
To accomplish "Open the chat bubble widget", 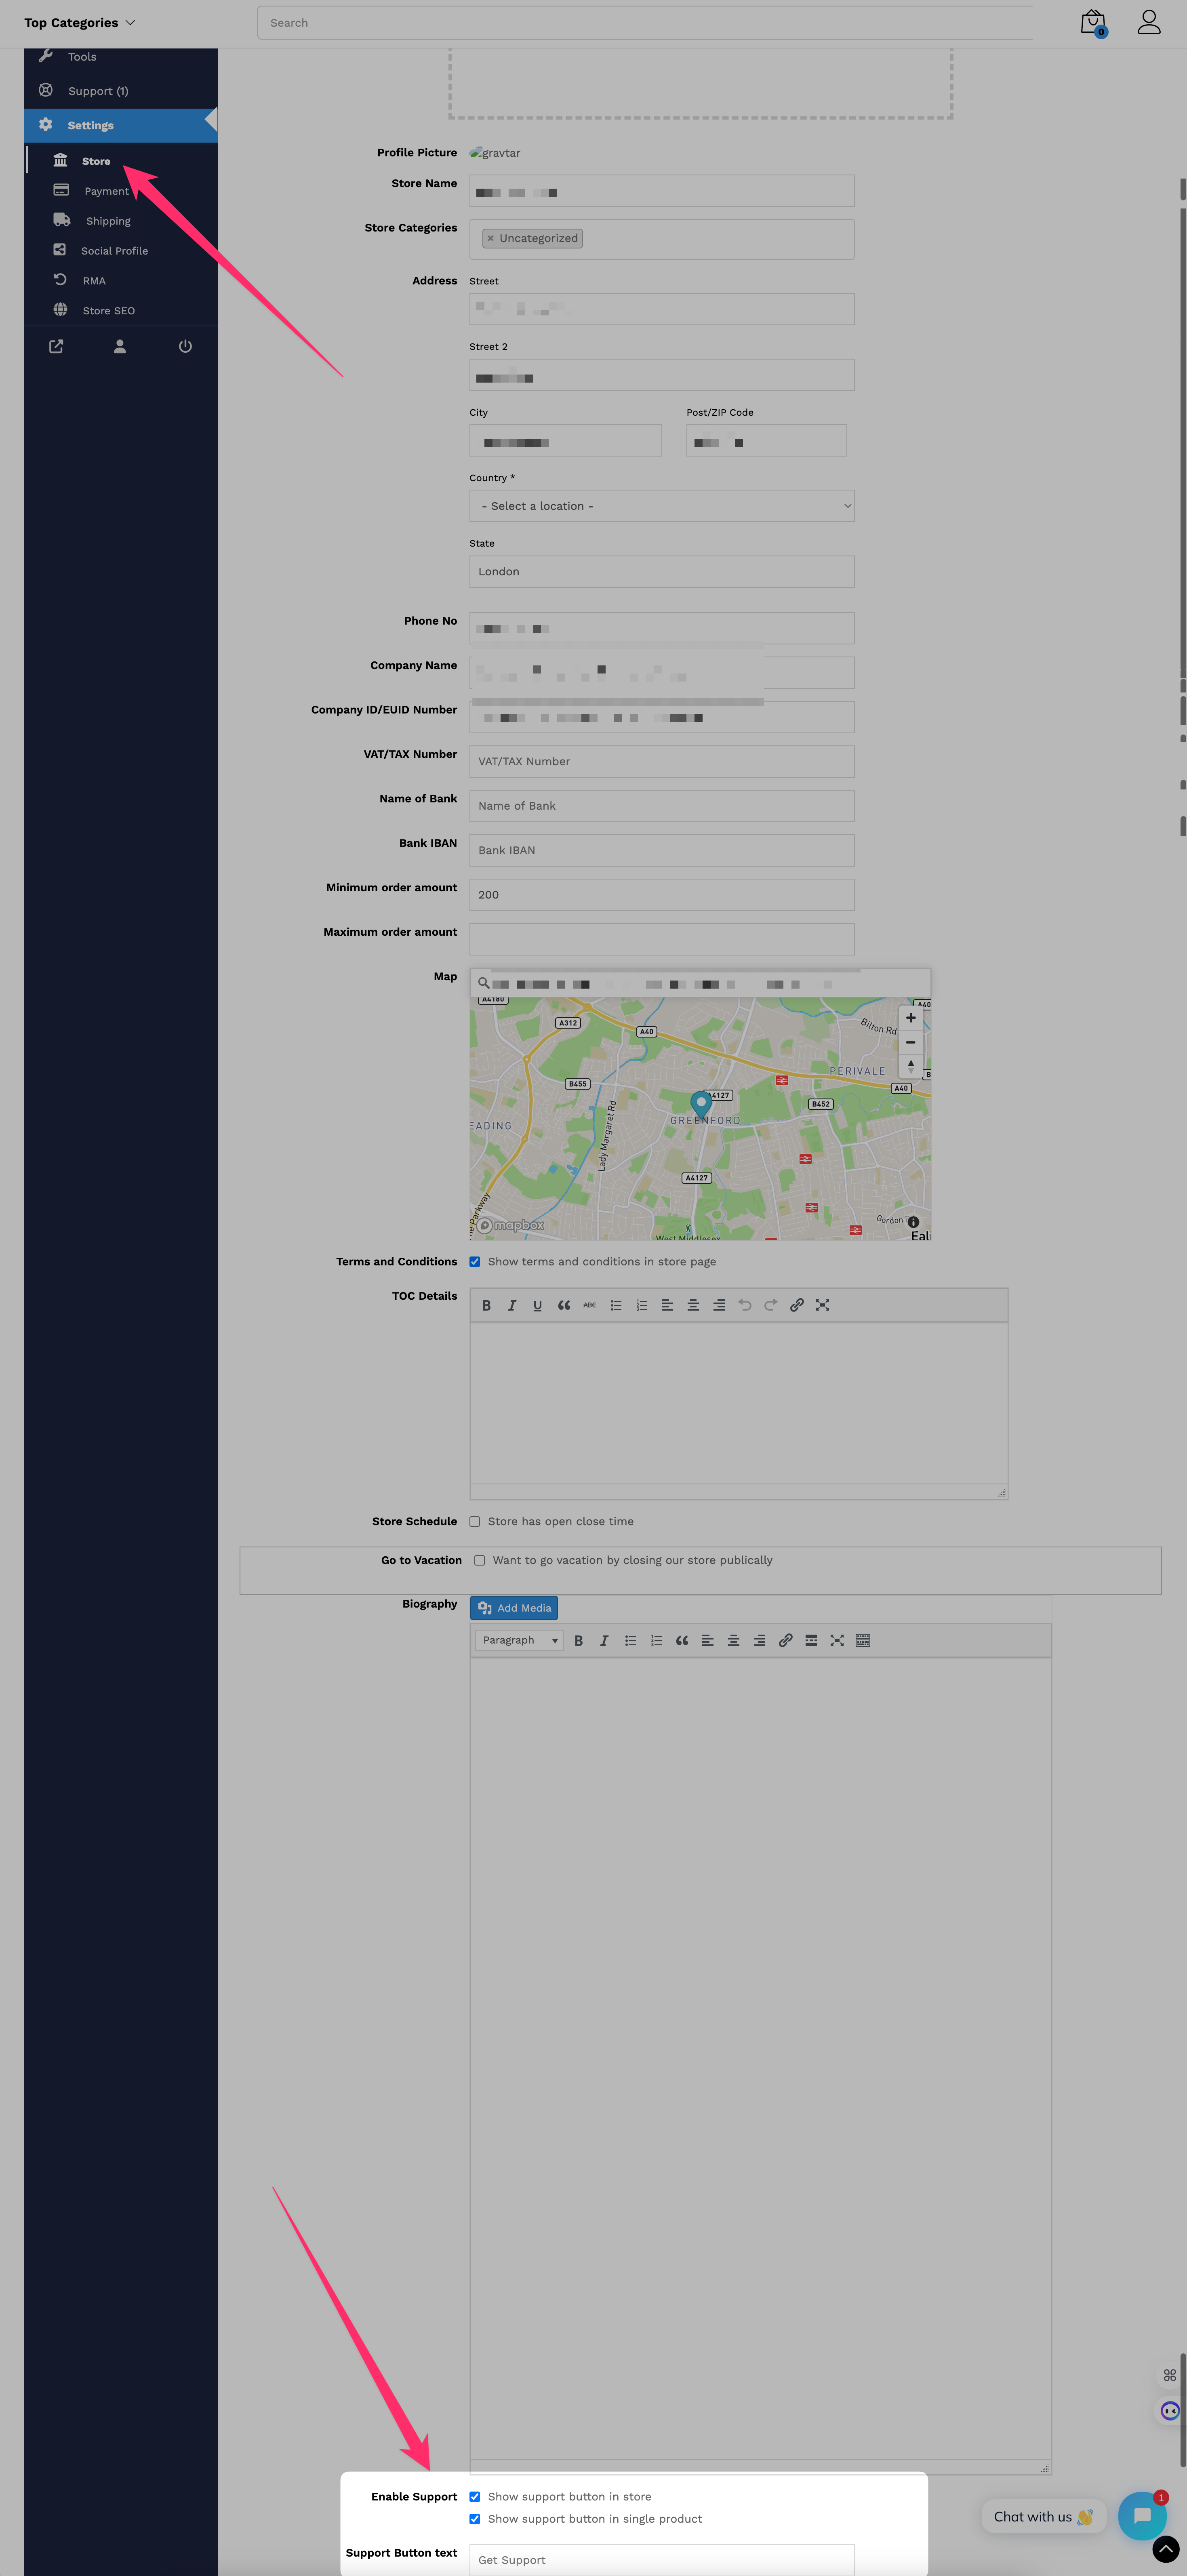I will click(1142, 2515).
